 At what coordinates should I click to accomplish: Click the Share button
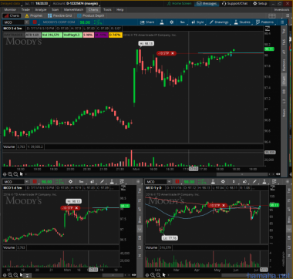[147, 22]
